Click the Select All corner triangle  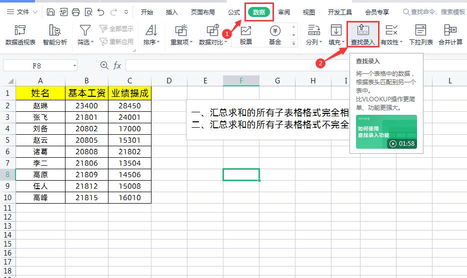10,81
